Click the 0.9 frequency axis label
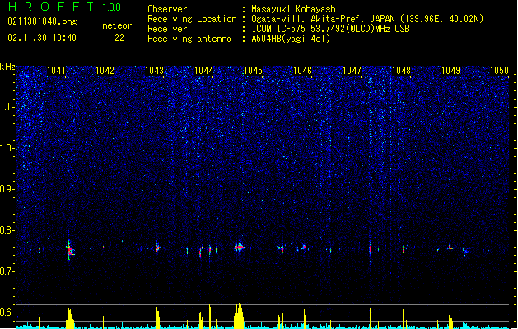The width and height of the screenshot is (518, 329). (x=7, y=189)
